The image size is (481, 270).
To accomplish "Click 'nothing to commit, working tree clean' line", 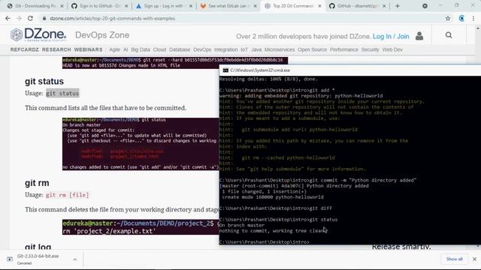I will click(272, 231).
